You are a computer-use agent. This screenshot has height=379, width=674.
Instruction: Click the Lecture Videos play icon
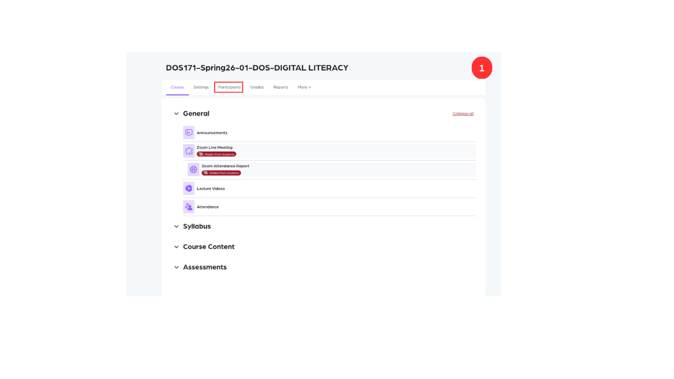click(189, 189)
